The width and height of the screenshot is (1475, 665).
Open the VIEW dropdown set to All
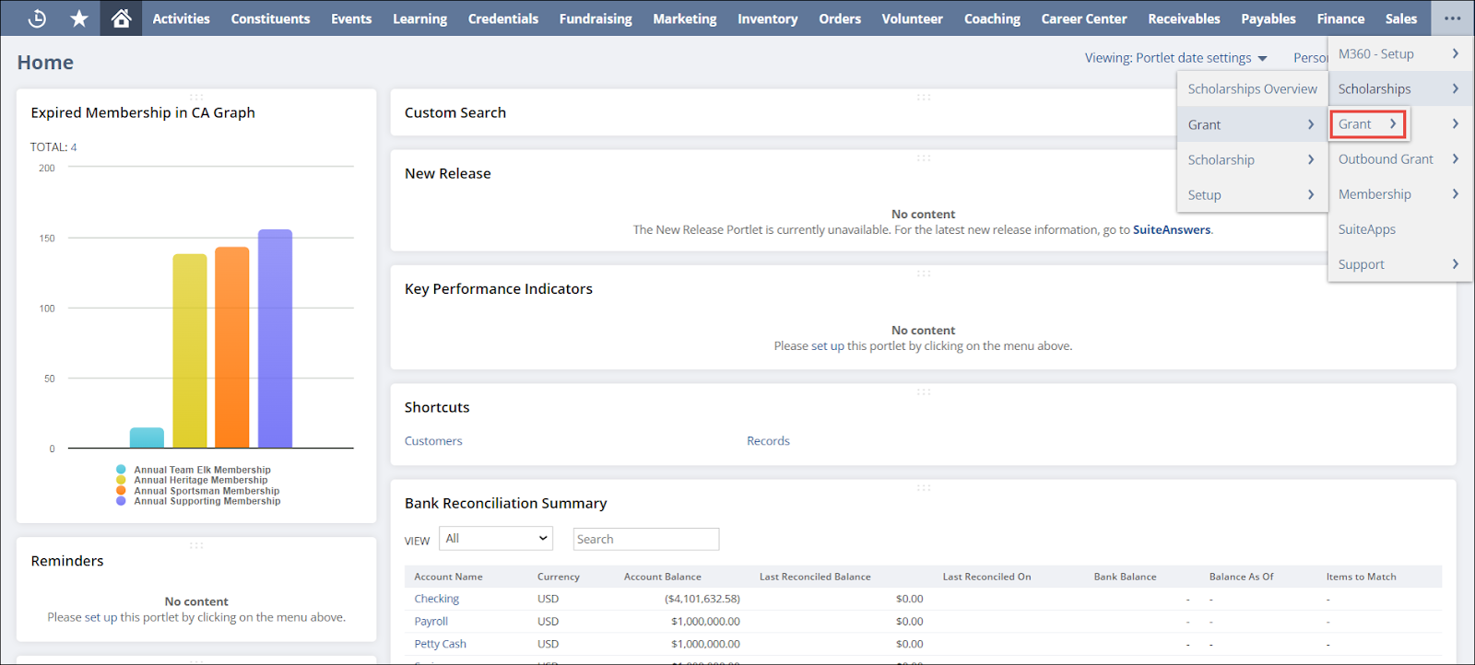[496, 539]
